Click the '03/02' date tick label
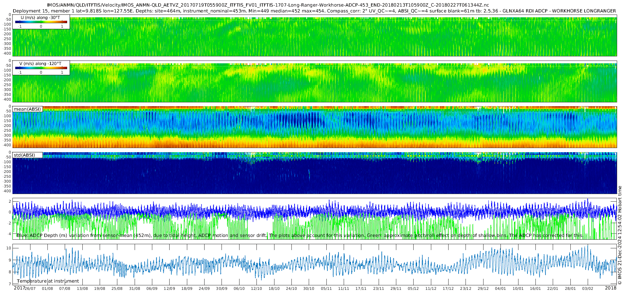This screenshot has width=623, height=294. click(588, 289)
